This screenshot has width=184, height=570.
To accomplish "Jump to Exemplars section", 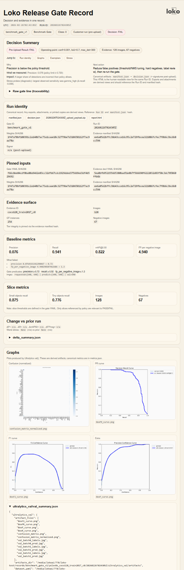I will point(55,58).
